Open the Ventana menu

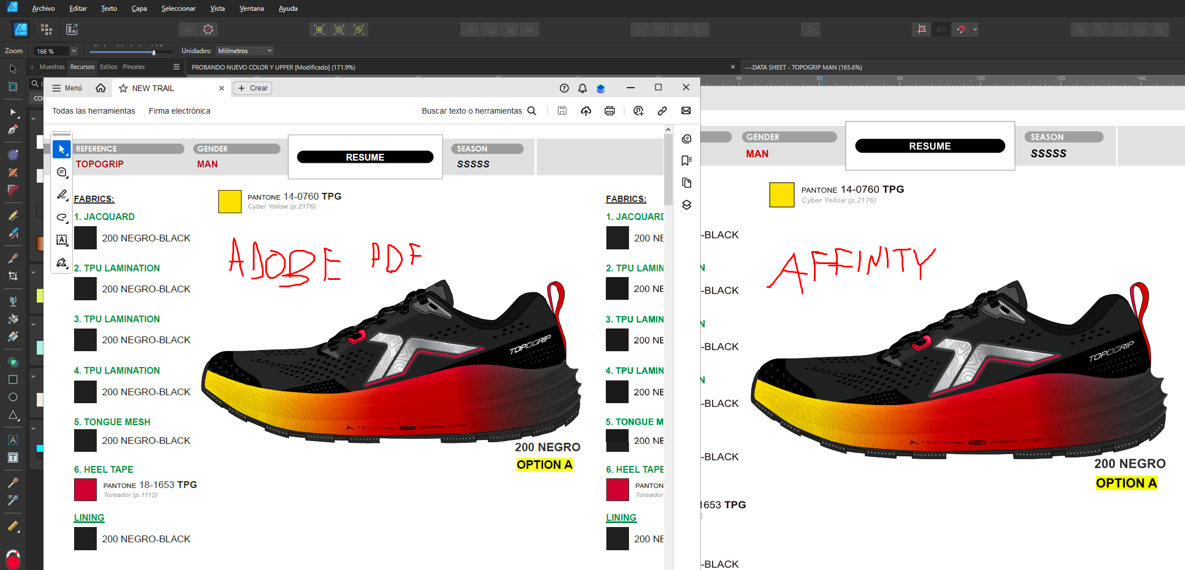(x=252, y=8)
